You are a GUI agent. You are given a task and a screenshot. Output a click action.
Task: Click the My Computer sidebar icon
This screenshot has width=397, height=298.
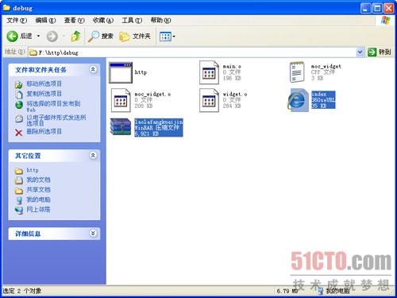pos(19,200)
